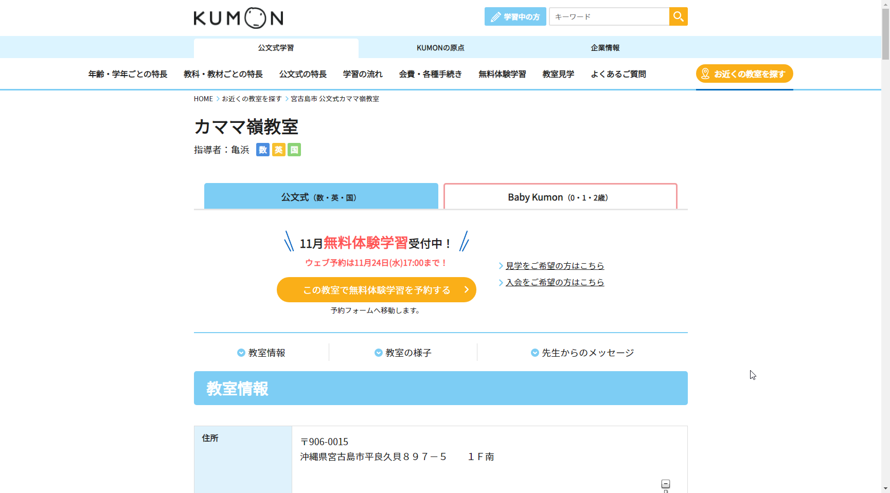Select the 公文式学習 top tab

pos(276,48)
